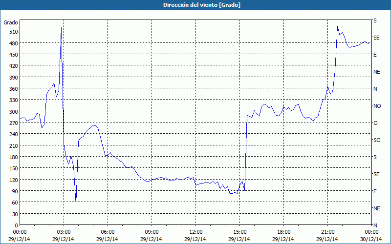Click the 03:00 time axis label
This screenshot has width=391, height=244.
click(x=64, y=232)
